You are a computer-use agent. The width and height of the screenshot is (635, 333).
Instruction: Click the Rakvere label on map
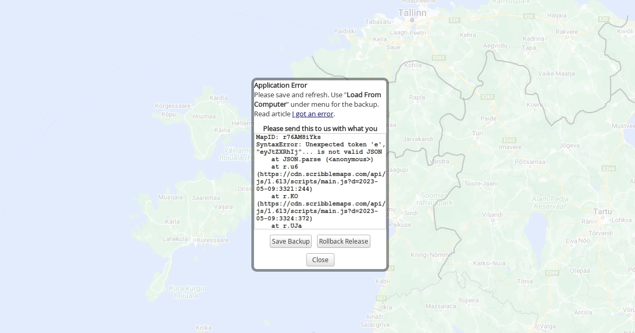[x=567, y=32]
